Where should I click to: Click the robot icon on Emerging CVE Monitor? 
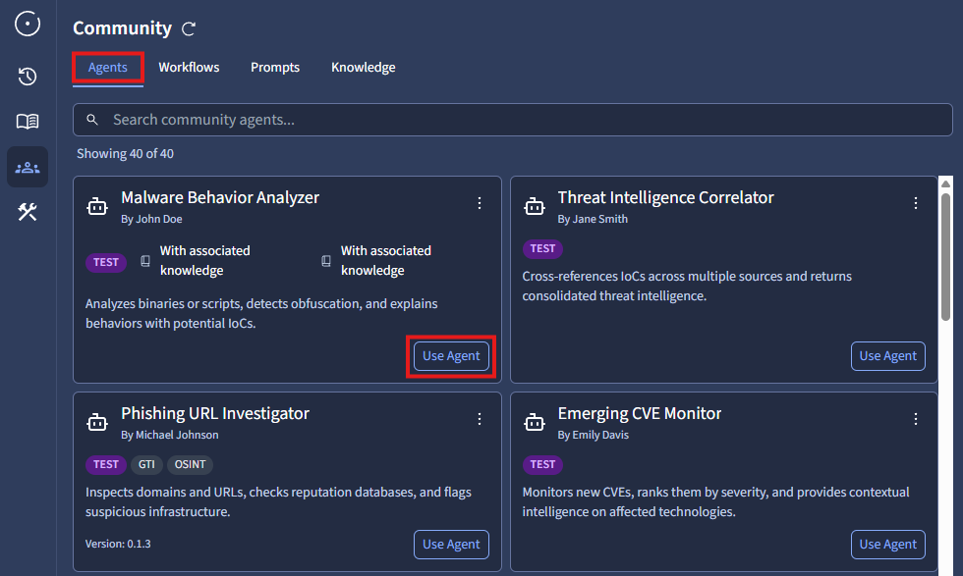click(x=534, y=422)
